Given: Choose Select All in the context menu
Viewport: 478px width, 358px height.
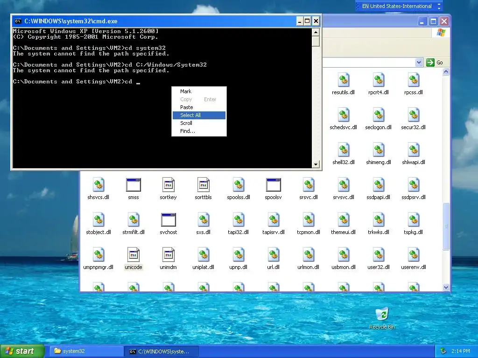Looking at the screenshot, I should [x=199, y=115].
